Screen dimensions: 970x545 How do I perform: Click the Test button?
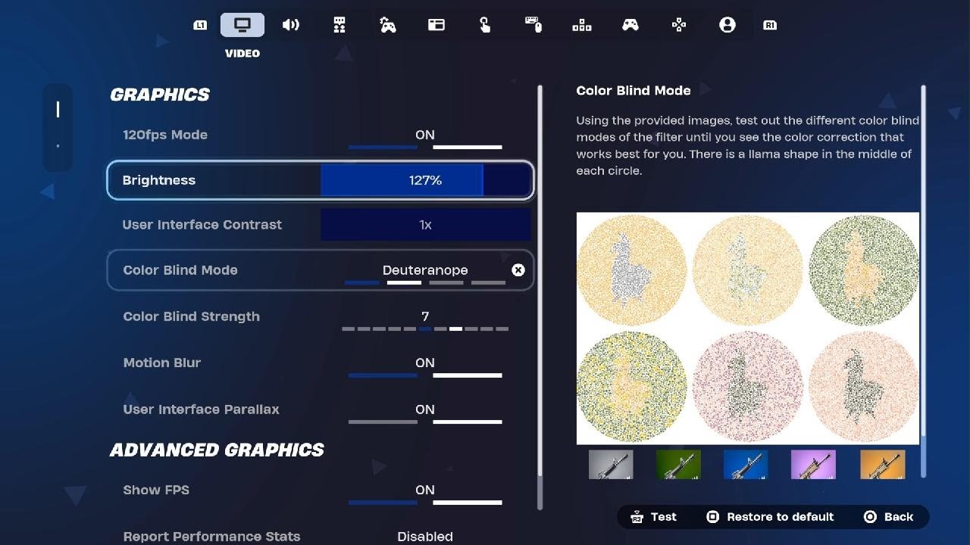[x=653, y=517]
